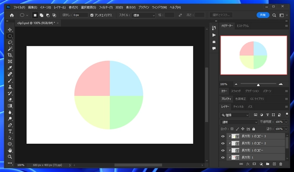The height and width of the screenshot is (172, 294).
Task: Select the Dodge tool
Action: (x=10, y=119)
